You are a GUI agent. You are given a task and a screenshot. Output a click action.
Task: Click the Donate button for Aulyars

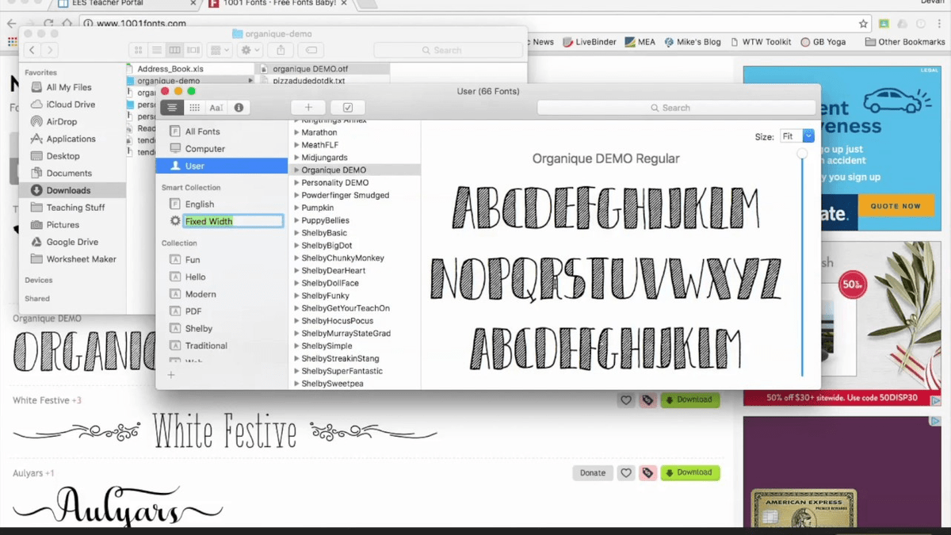(x=593, y=473)
